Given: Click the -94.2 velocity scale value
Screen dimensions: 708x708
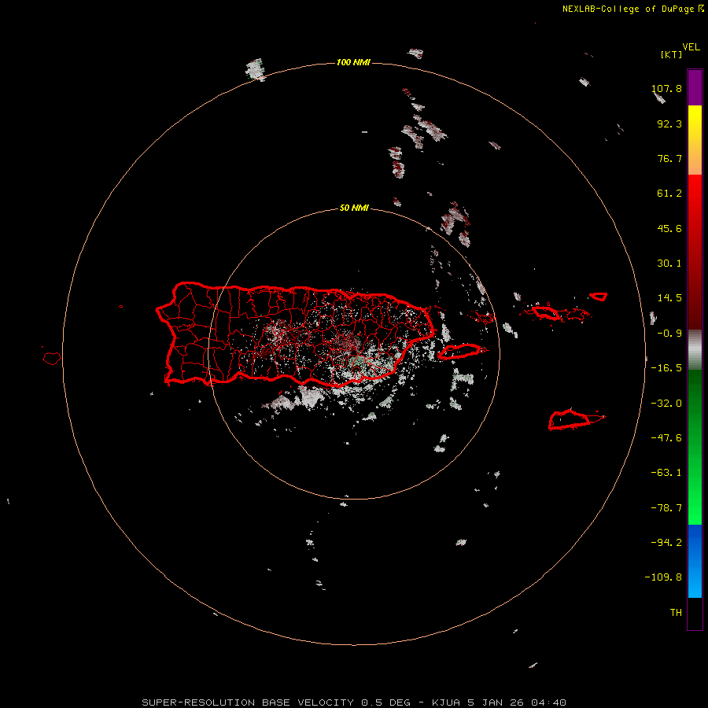Looking at the screenshot, I should pyautogui.click(x=666, y=542).
